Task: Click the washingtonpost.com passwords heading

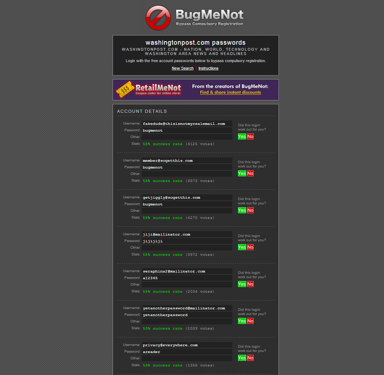Action: pos(195,43)
